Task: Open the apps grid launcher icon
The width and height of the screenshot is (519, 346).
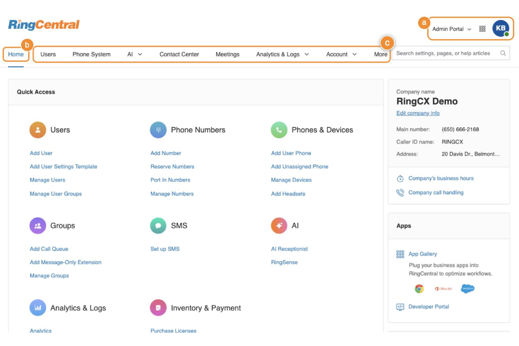Action: pos(483,29)
